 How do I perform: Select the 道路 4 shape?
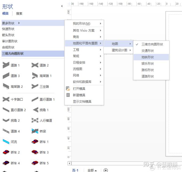click(11, 131)
